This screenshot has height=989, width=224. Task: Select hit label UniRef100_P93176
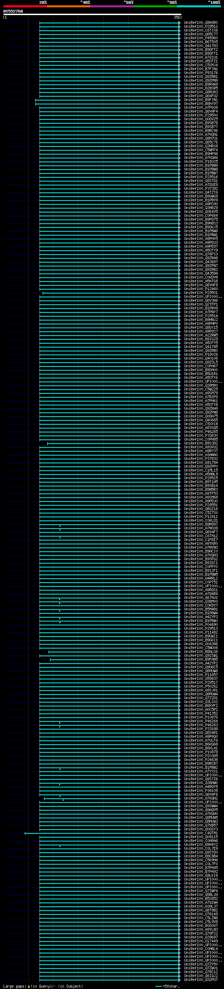(x=201, y=73)
